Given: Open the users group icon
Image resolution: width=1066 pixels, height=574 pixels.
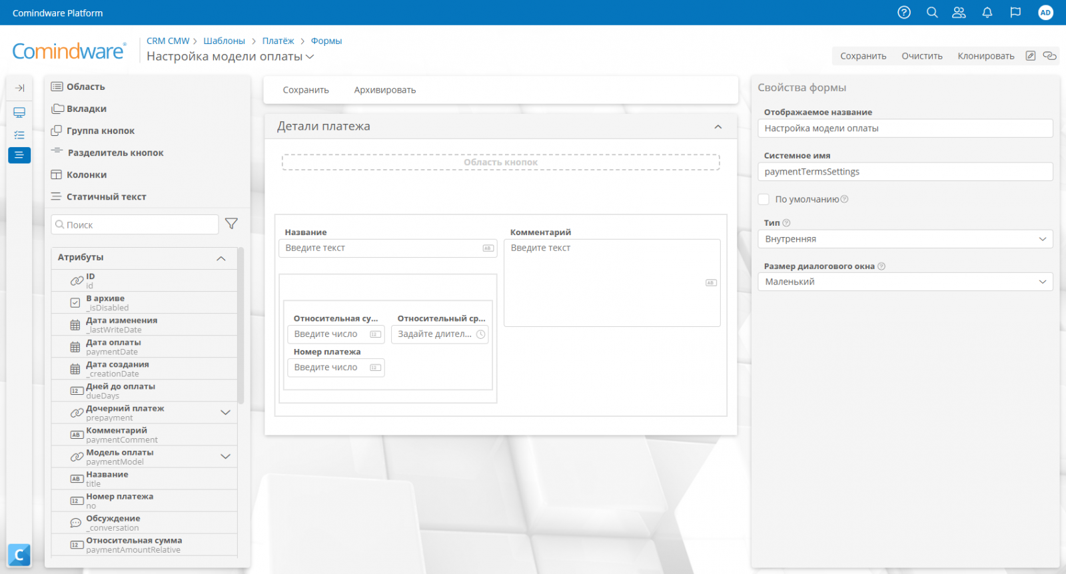Looking at the screenshot, I should click(x=959, y=13).
